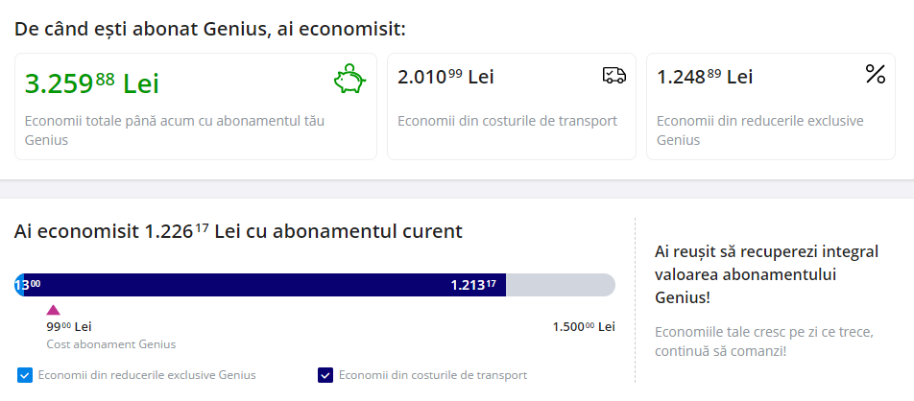Click the recuperezi integral valoarea abonamentului message

coord(766,274)
